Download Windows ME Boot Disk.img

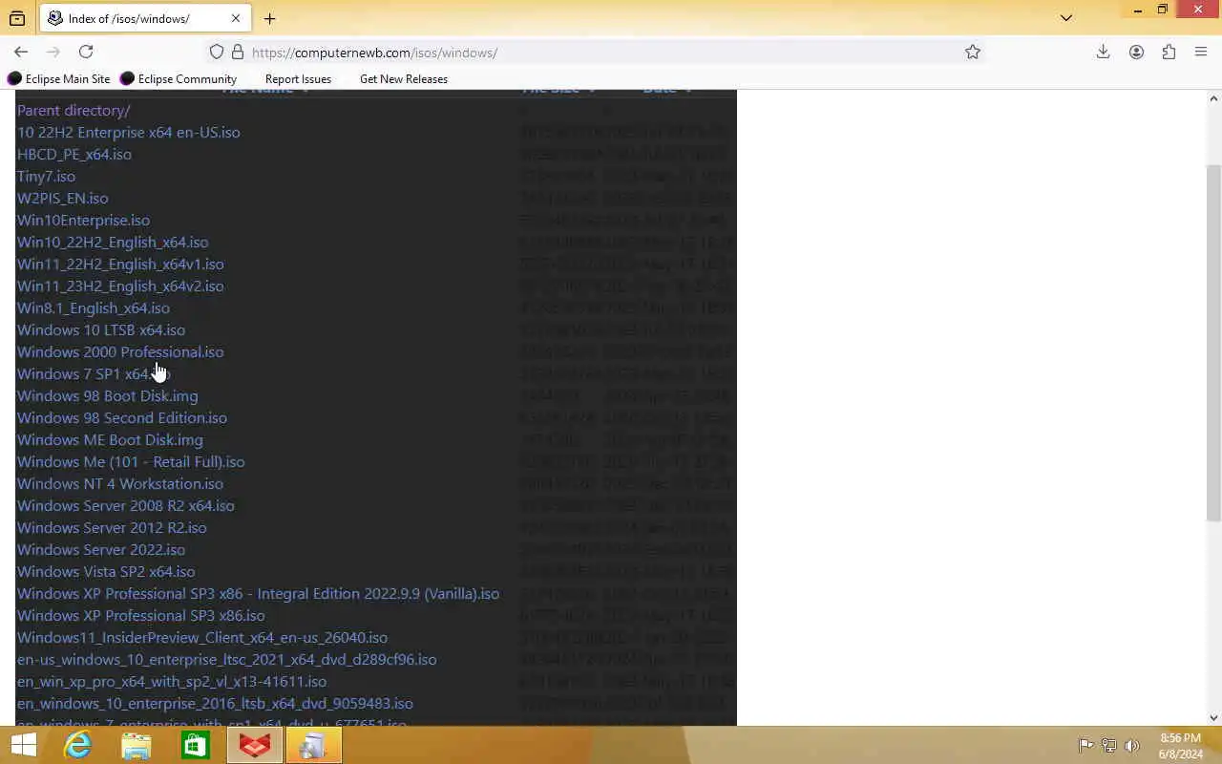pos(110,439)
